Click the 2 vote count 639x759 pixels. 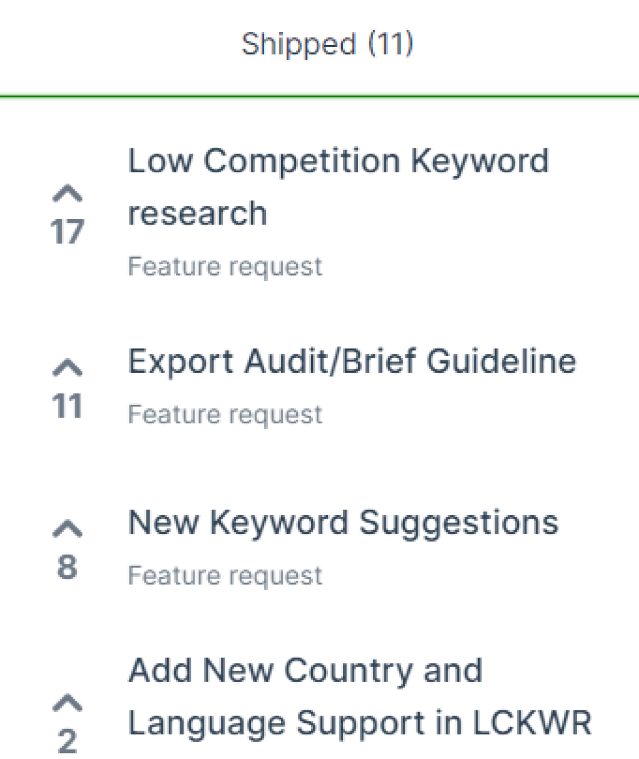tap(67, 741)
